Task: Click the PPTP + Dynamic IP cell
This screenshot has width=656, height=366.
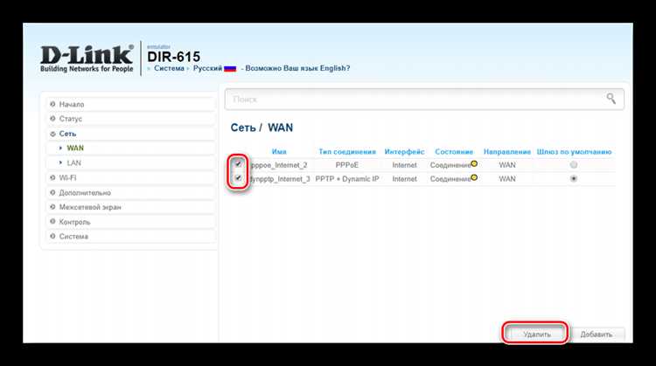Action: click(x=347, y=179)
